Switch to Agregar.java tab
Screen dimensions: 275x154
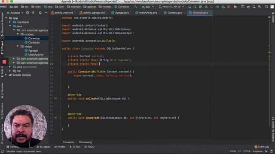click(122, 13)
